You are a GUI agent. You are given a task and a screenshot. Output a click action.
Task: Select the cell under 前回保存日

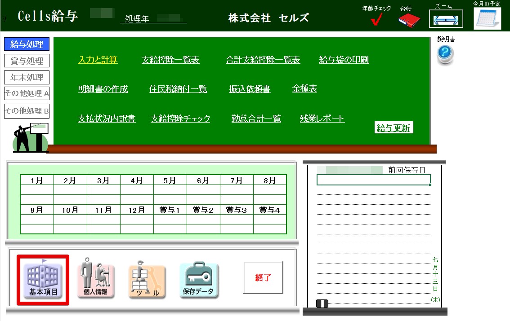click(373, 180)
